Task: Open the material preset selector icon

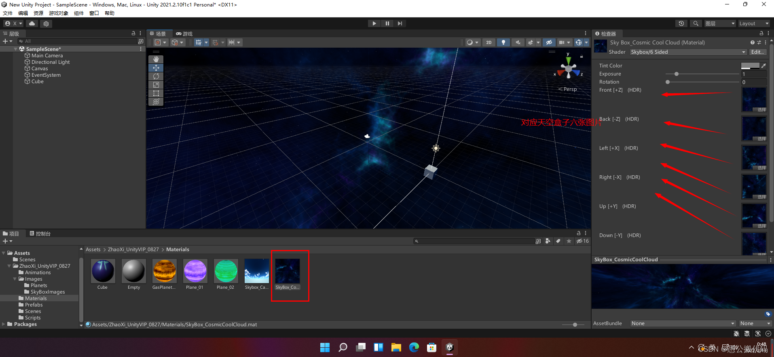Action: pyautogui.click(x=759, y=42)
